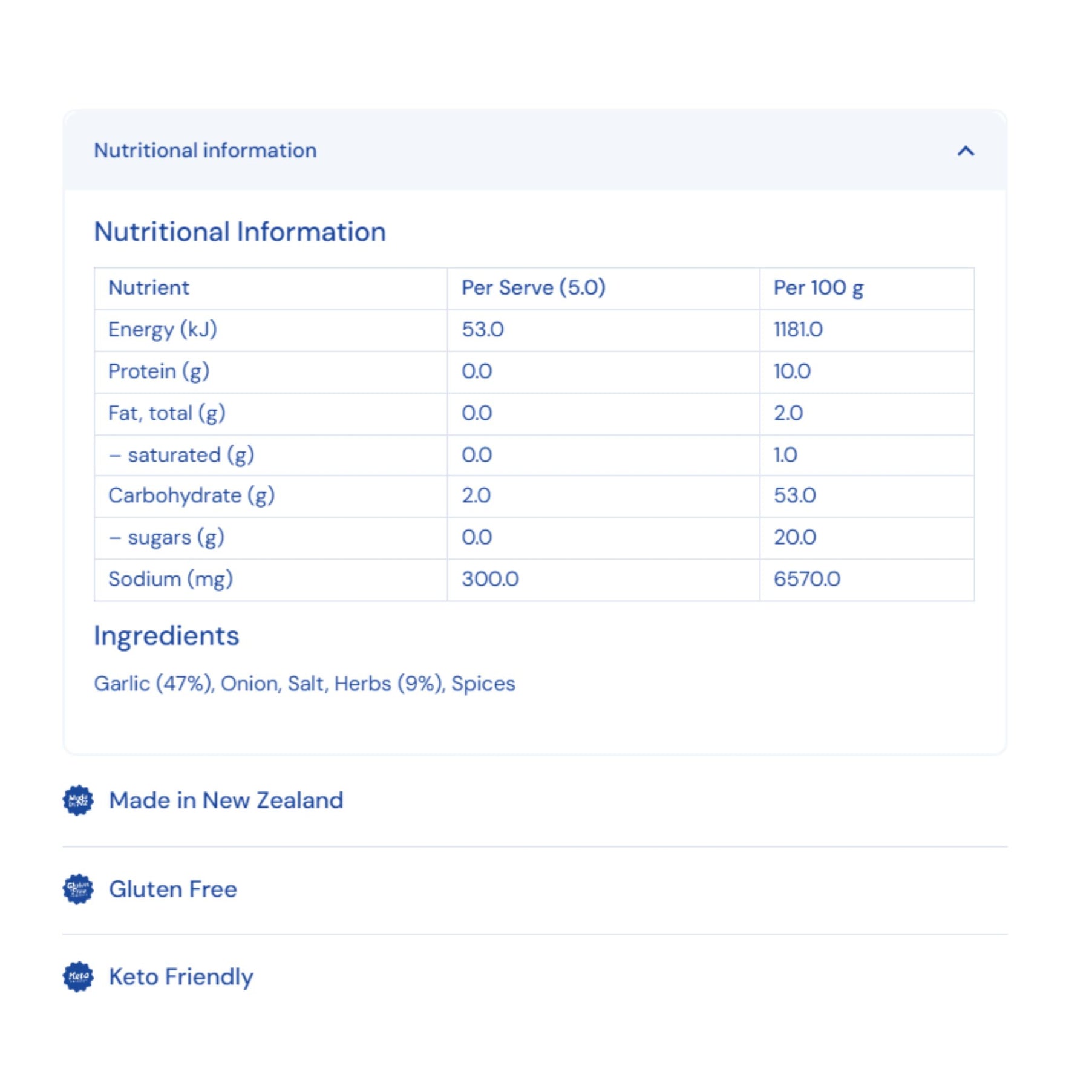Click the sugars (g) row label

tap(166, 537)
